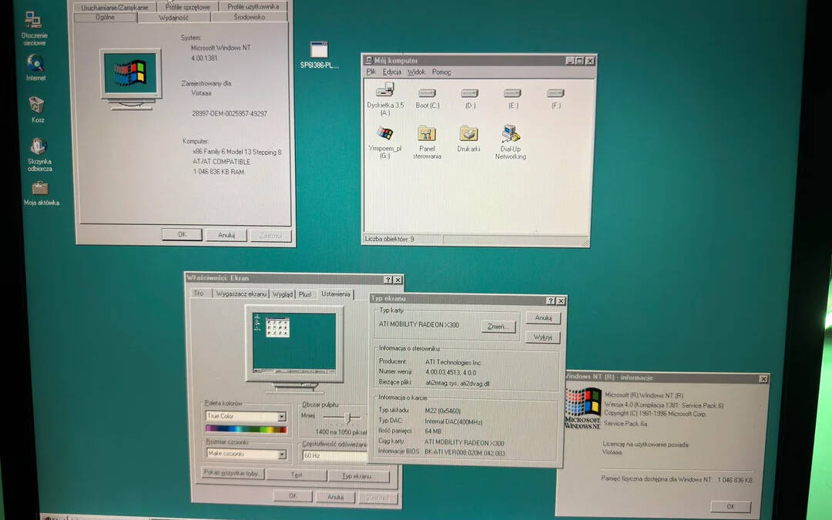
Task: Click the monitor preview in Właściwości: Ekran
Action: click(294, 342)
